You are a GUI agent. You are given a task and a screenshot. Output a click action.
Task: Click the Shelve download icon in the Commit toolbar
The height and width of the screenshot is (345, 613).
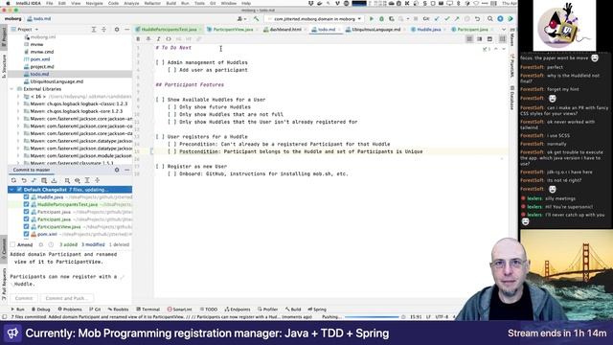click(x=54, y=180)
